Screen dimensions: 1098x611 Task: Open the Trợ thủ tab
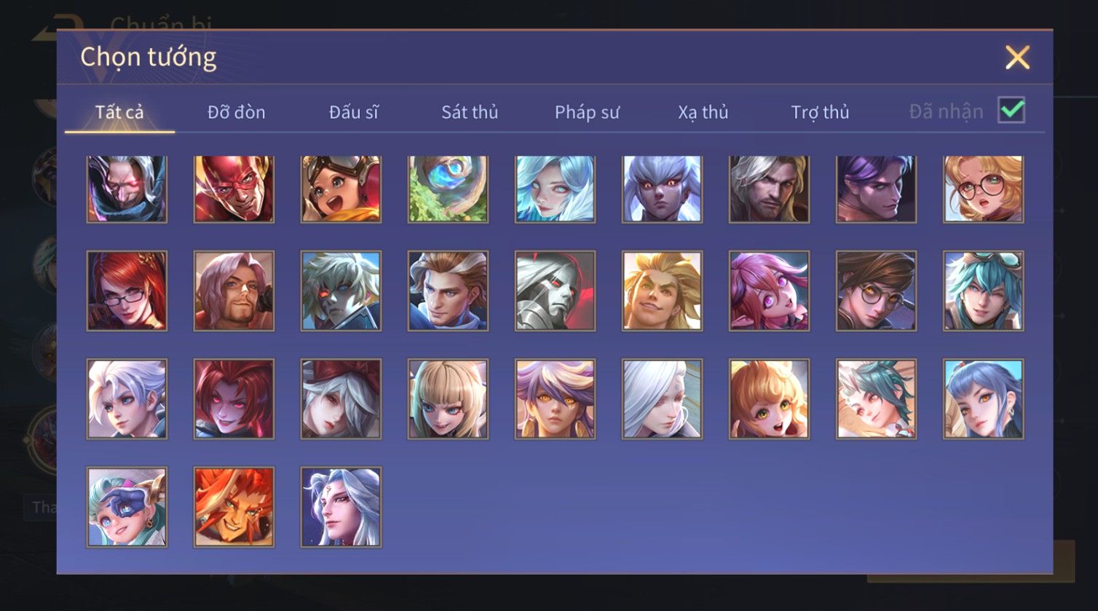pyautogui.click(x=820, y=112)
